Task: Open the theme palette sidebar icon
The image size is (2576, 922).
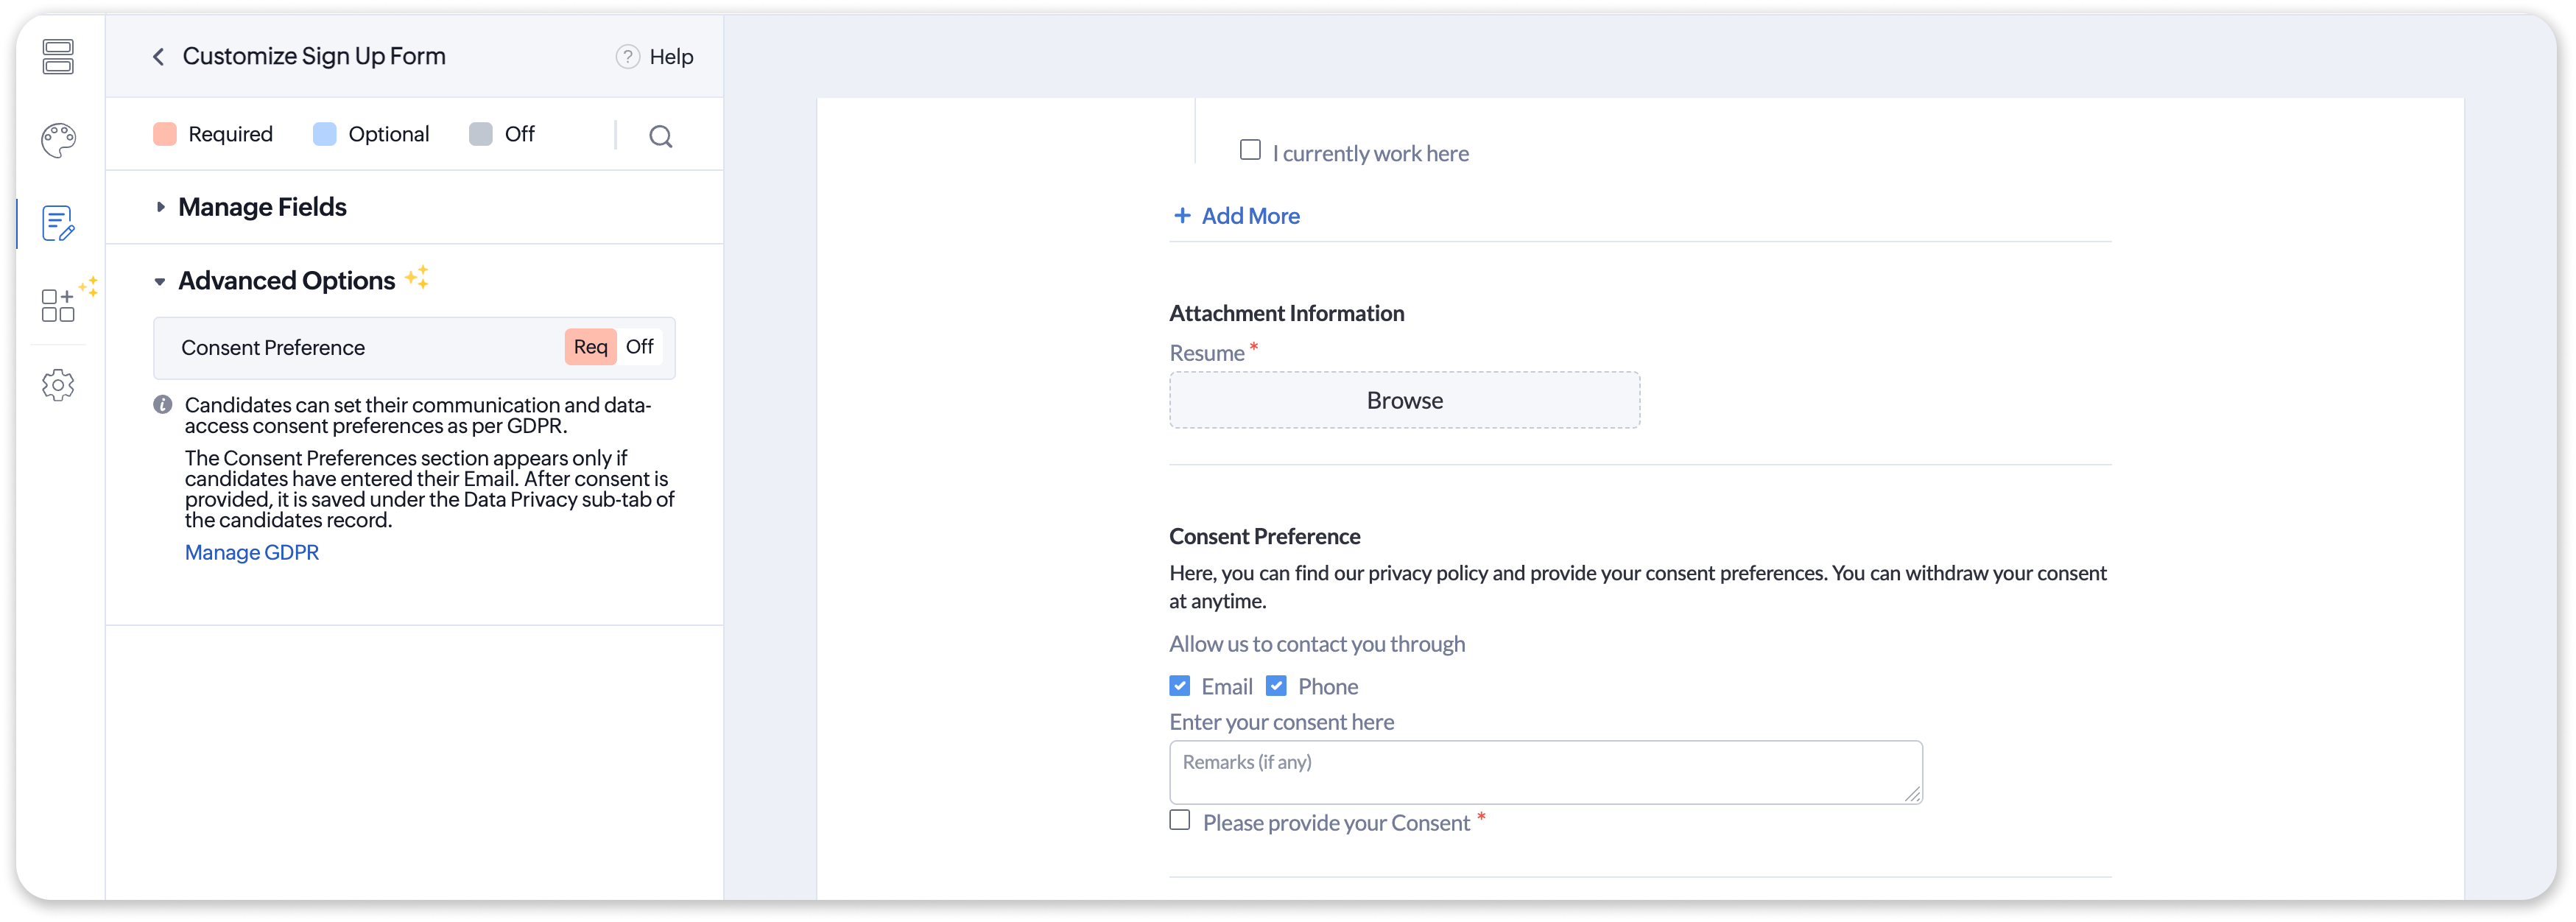Action: (58, 140)
